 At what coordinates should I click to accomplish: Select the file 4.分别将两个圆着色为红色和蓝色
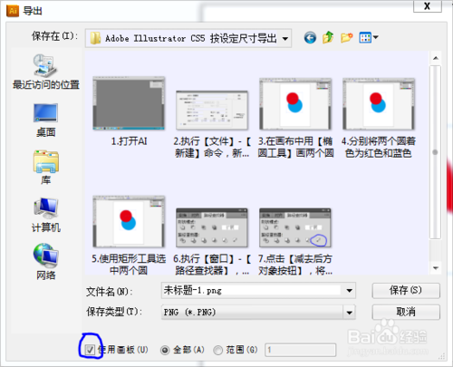pyautogui.click(x=379, y=118)
